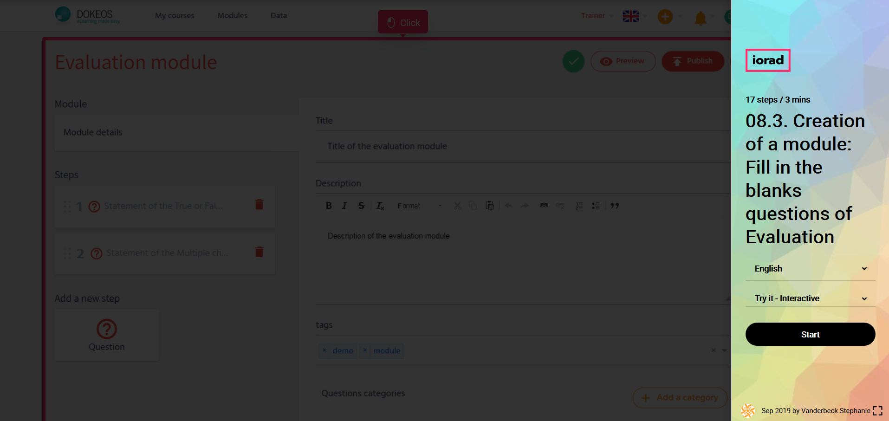Go to the Modules menu
Screen dimensions: 889x421
tap(232, 15)
